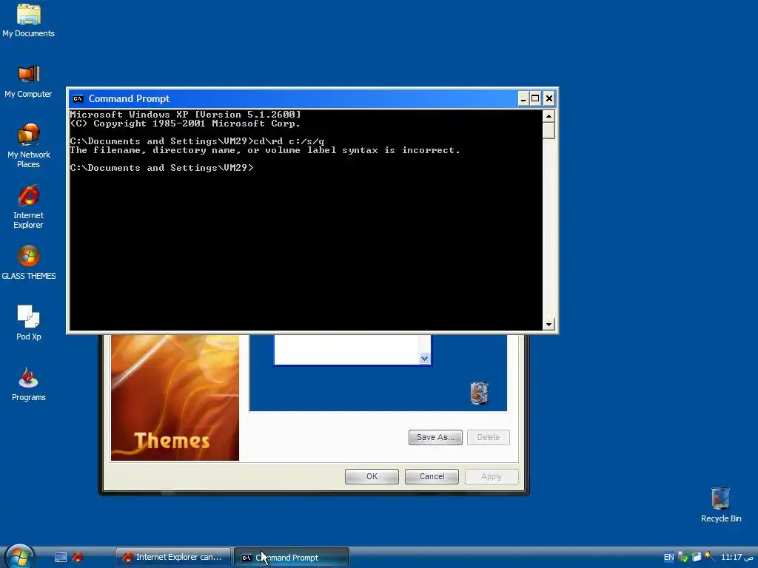Viewport: 758px width, 568px height.
Task: Select the Recycle Bin on the desktop
Action: [720, 504]
